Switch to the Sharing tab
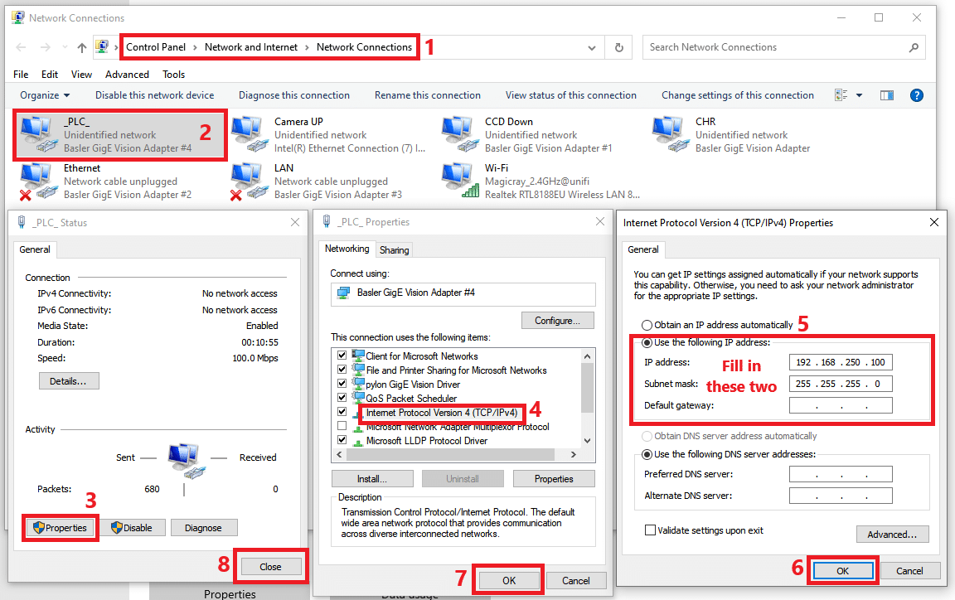 (394, 250)
